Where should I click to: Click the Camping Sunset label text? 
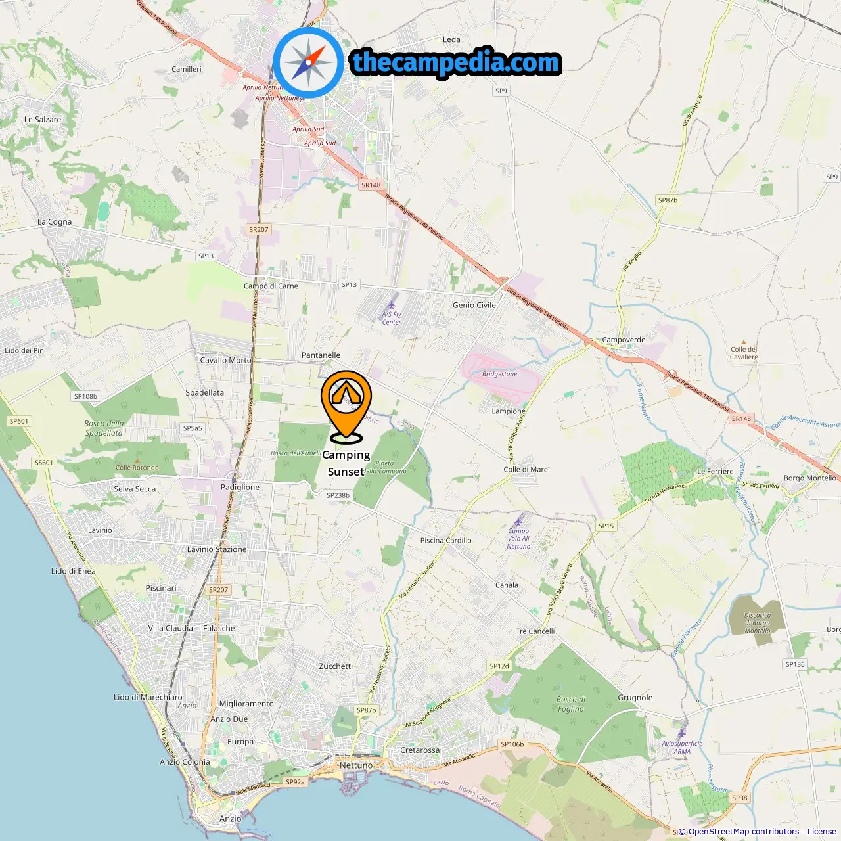pos(346,463)
